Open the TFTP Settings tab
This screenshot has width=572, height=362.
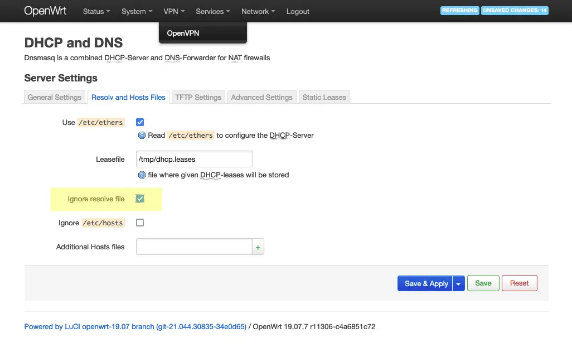click(x=198, y=97)
